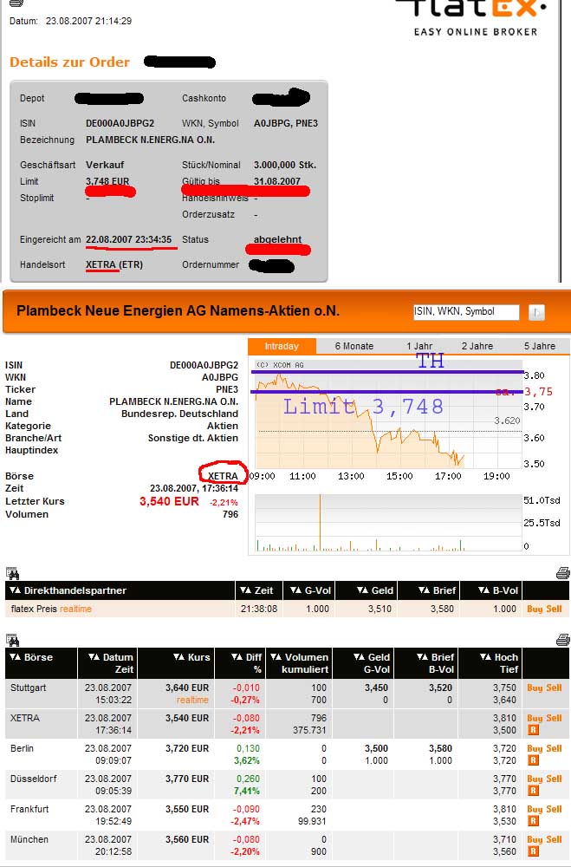Image resolution: width=571 pixels, height=867 pixels.
Task: Select the Berlin exchange name
Action: point(23,749)
